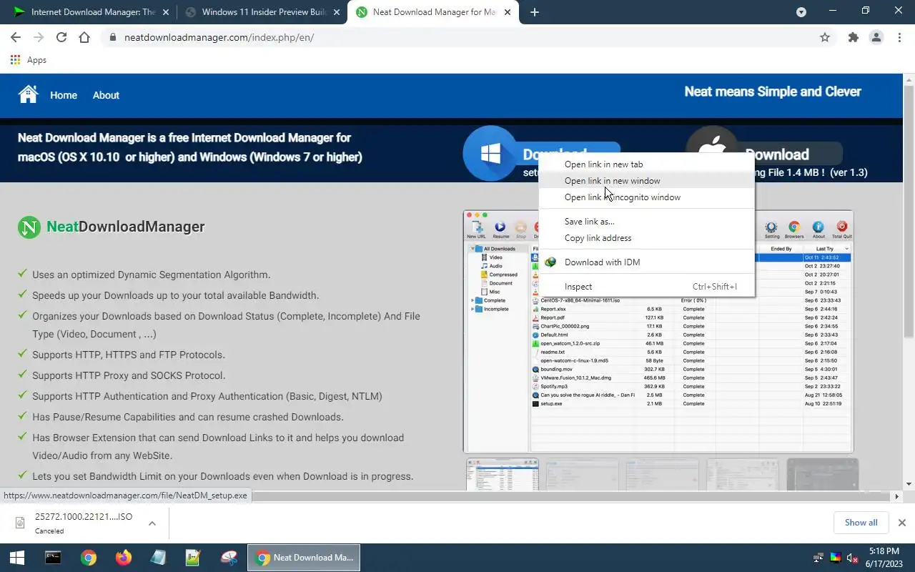Open the Chrome three-dot menu
The image size is (915, 572).
pyautogui.click(x=899, y=37)
